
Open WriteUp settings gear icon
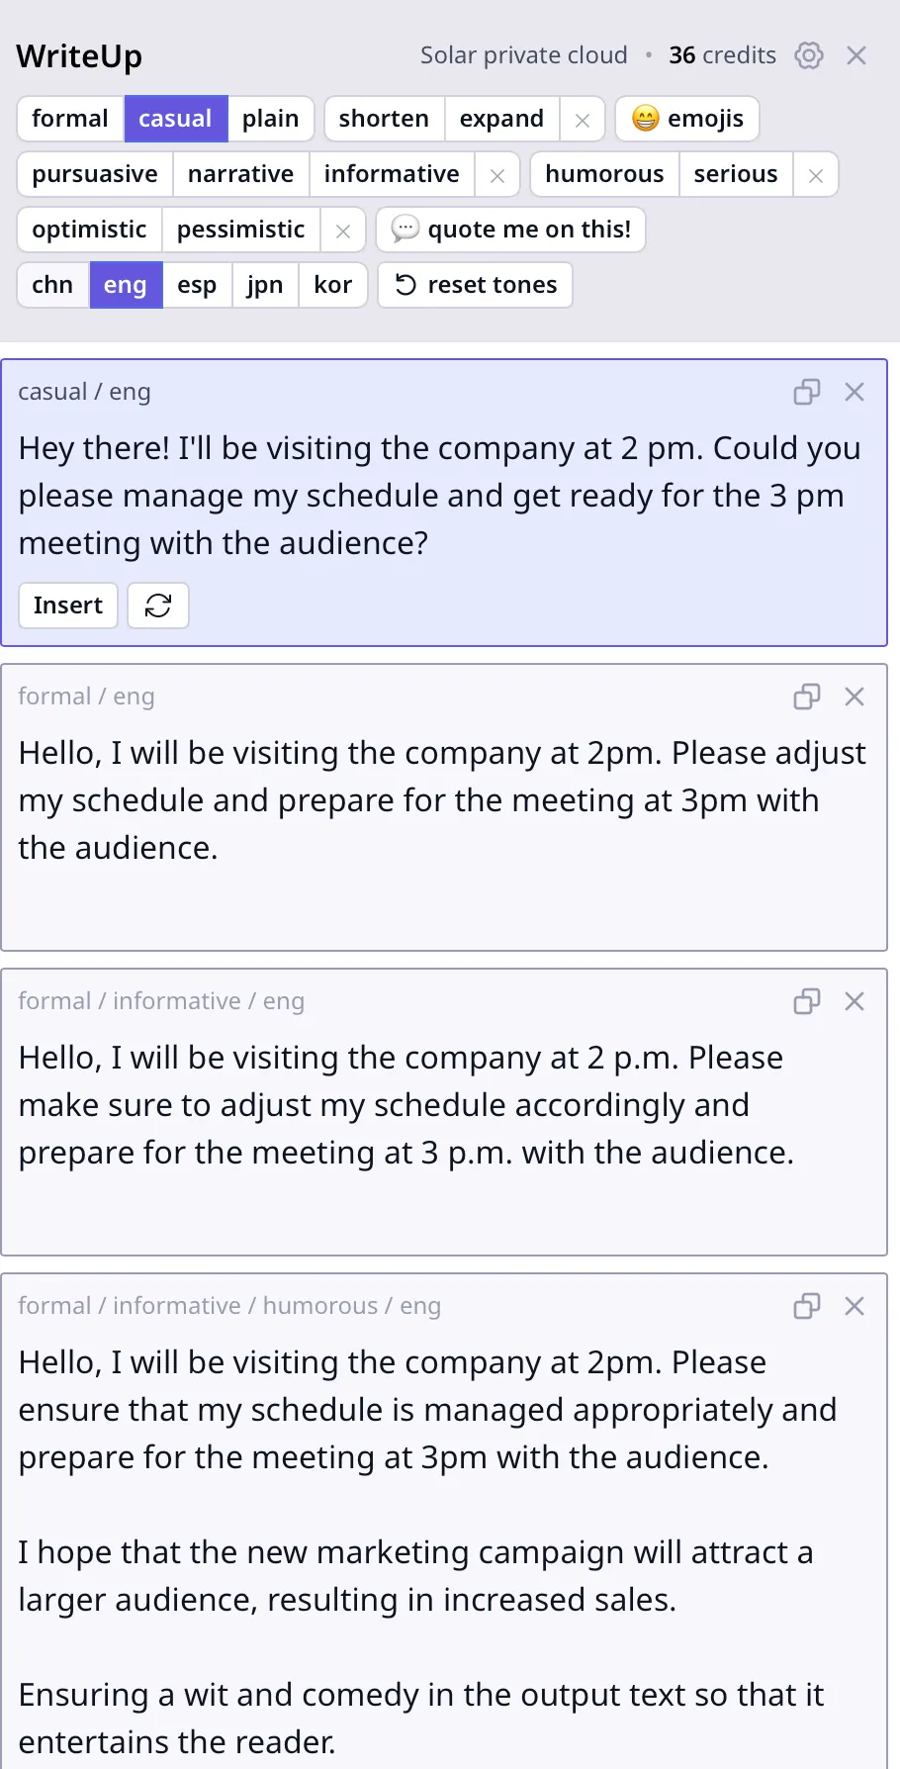pyautogui.click(x=809, y=55)
